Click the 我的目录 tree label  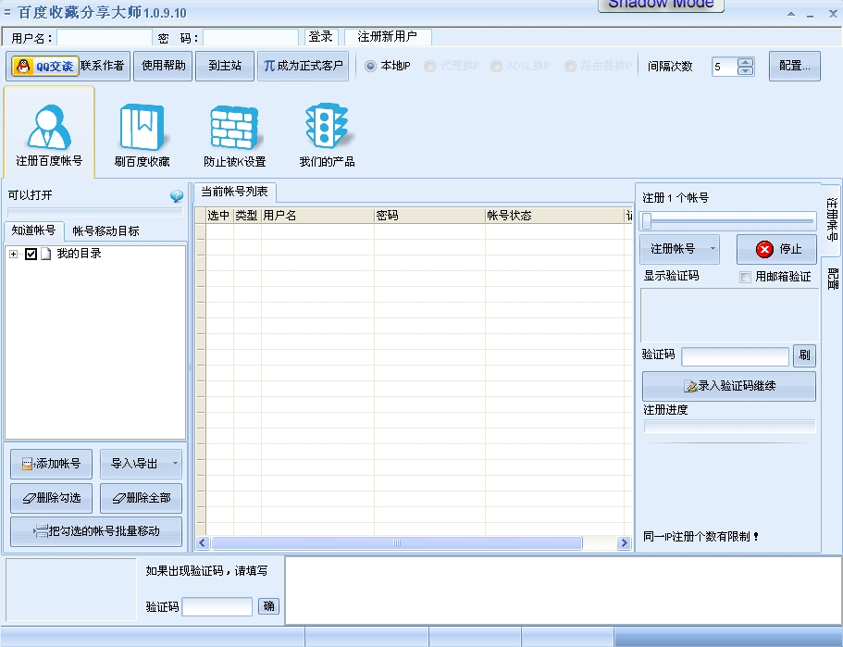click(x=79, y=254)
